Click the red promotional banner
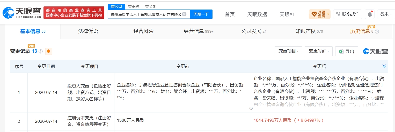 74,13
